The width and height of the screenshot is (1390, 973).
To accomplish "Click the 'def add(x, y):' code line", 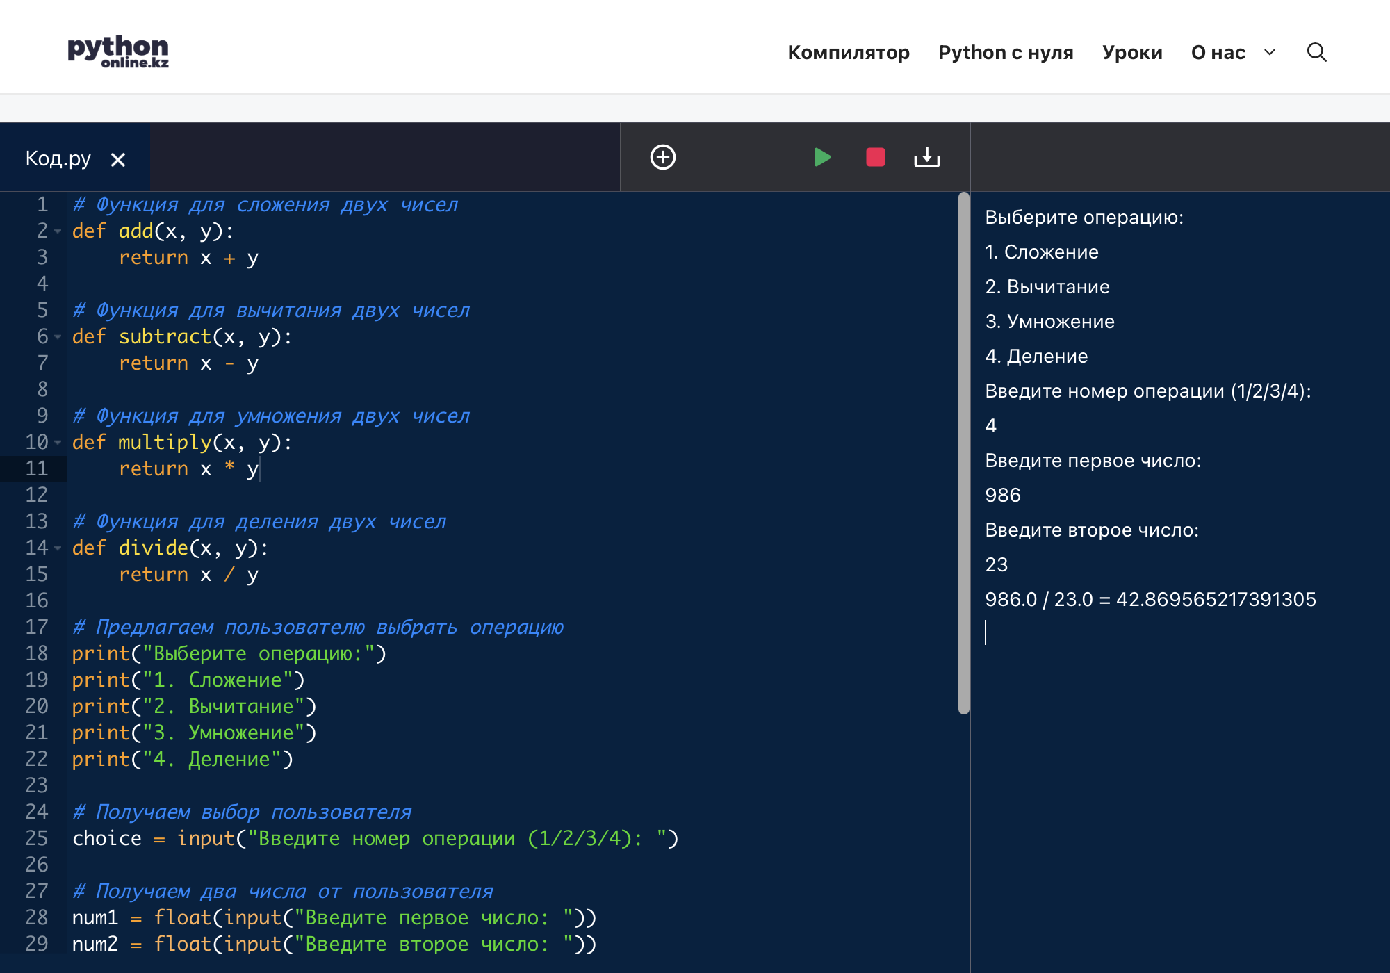I will pos(153,231).
